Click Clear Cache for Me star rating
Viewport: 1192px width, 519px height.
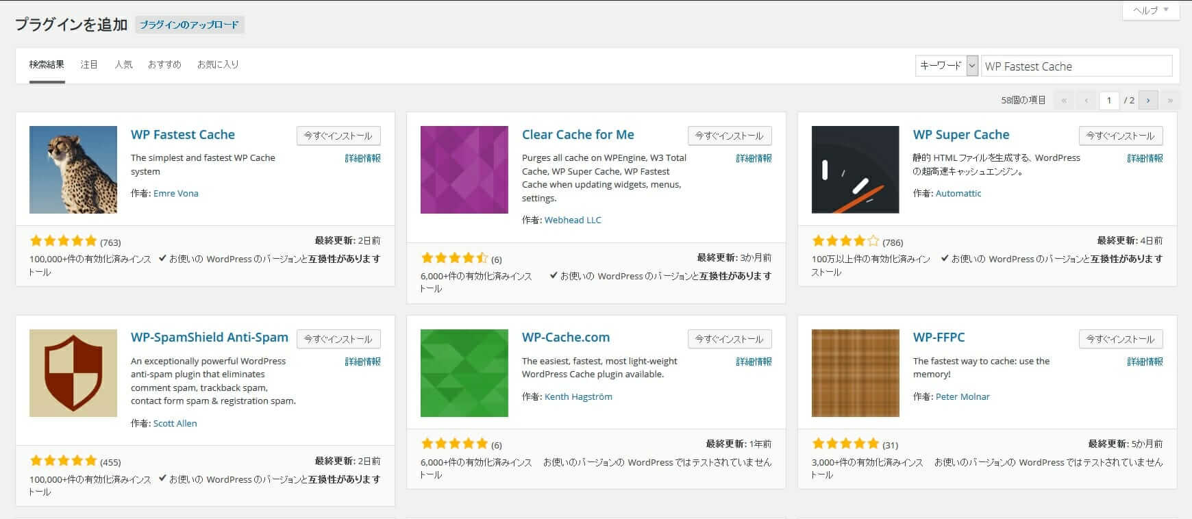(455, 258)
